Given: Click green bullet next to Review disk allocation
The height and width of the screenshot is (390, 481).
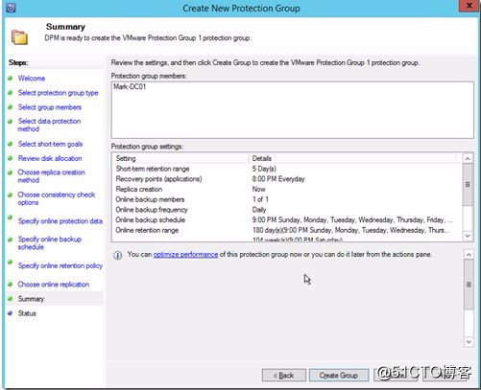Looking at the screenshot, I should (x=11, y=158).
